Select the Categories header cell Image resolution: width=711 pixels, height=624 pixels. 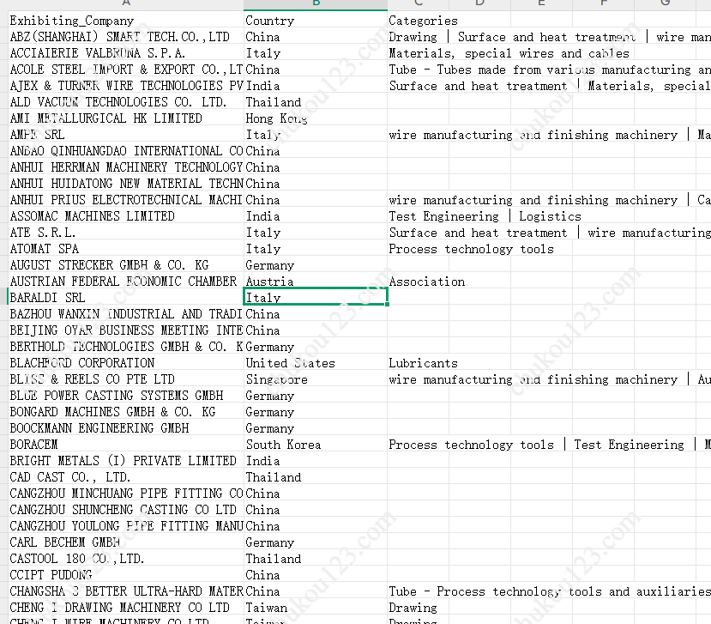pos(418,21)
